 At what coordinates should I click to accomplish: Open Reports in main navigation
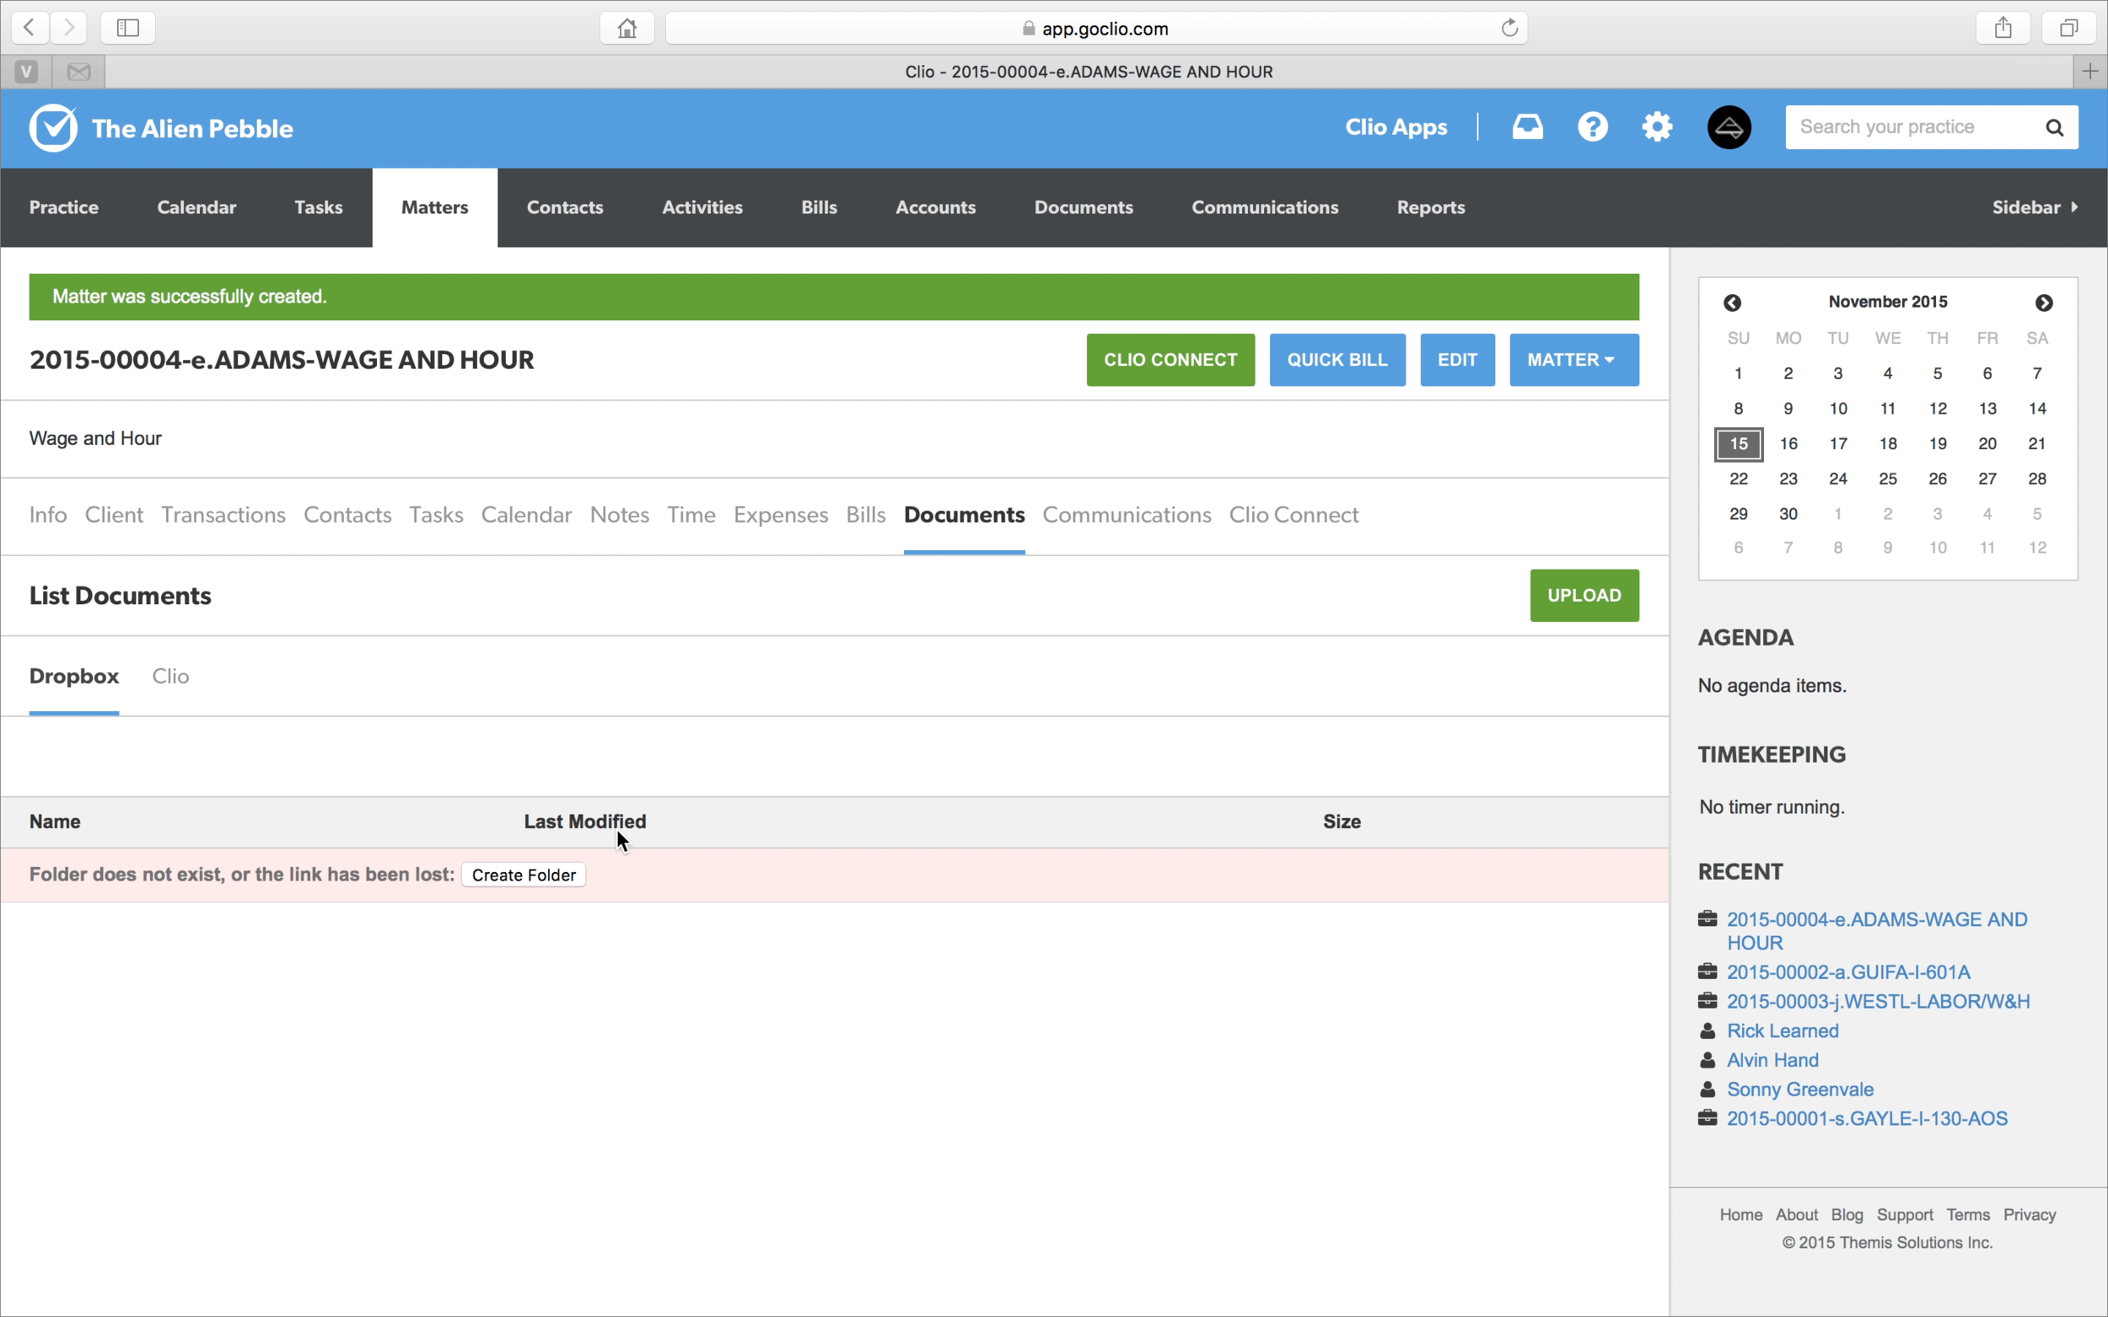pyautogui.click(x=1430, y=207)
